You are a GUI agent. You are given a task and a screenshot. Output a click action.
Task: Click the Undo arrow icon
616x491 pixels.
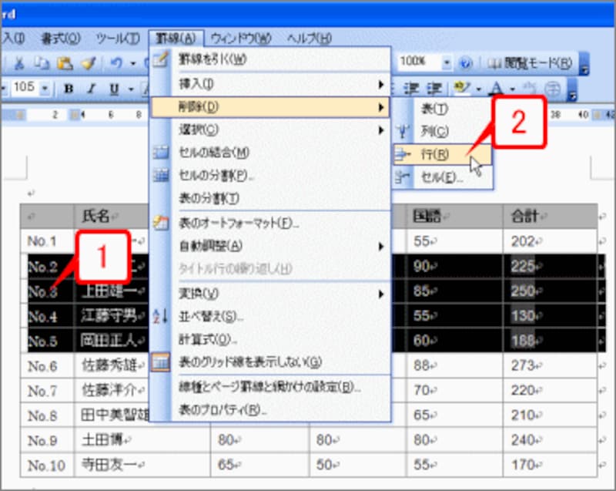click(116, 63)
